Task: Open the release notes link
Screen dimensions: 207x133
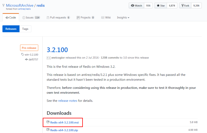Action: pyautogui.click(x=68, y=101)
